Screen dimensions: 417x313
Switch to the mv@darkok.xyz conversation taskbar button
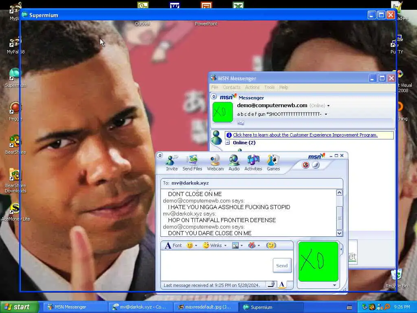coord(140,307)
